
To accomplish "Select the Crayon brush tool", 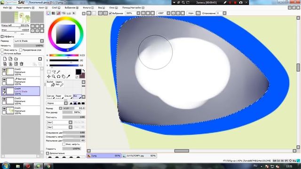I will 68,97.
